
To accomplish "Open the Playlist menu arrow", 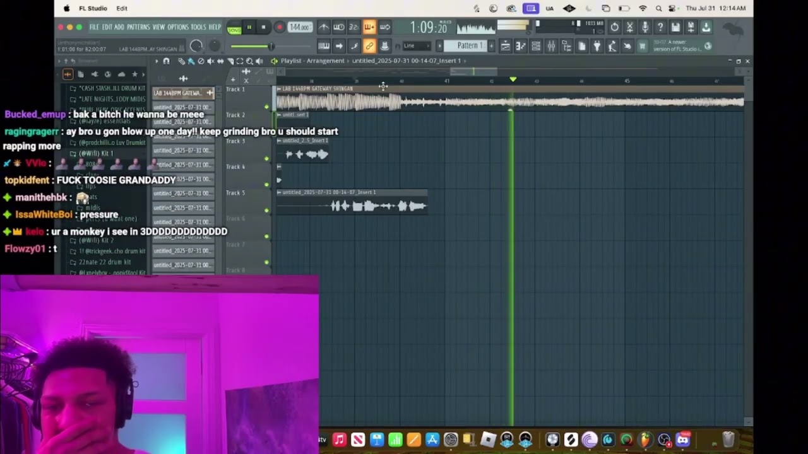I will [x=157, y=61].
